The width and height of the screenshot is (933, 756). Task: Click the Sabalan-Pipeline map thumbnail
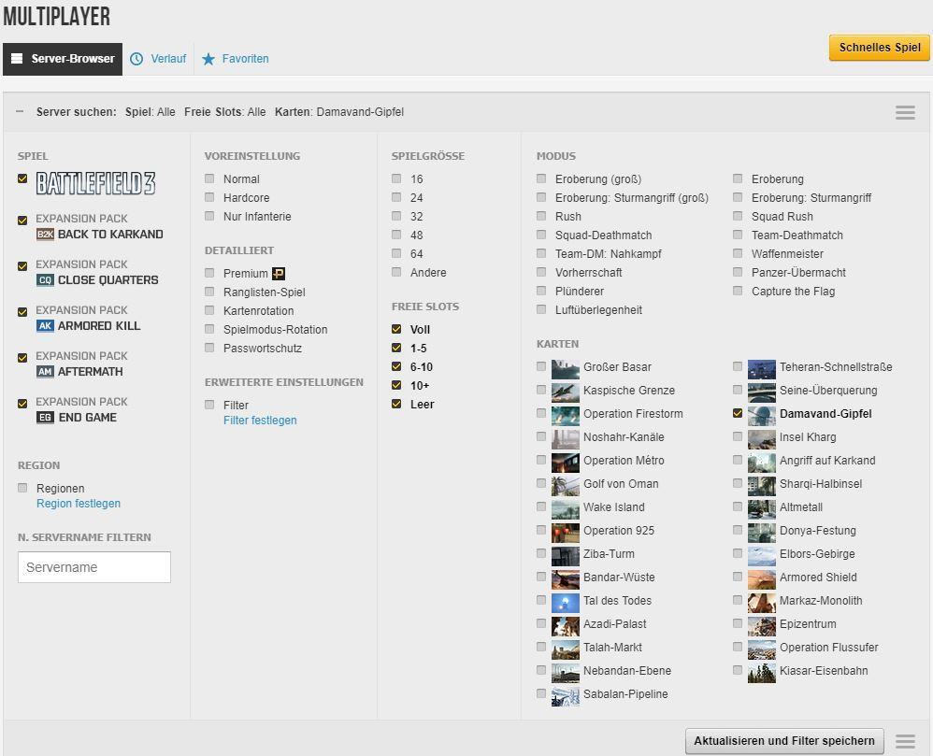point(566,696)
